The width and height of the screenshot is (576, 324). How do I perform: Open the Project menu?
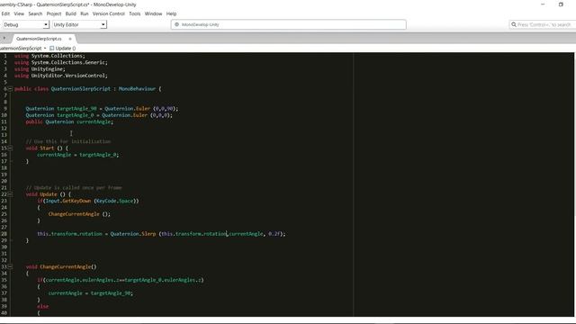point(54,13)
